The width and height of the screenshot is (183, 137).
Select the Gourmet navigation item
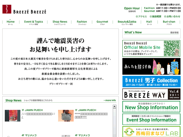tap(102, 22)
